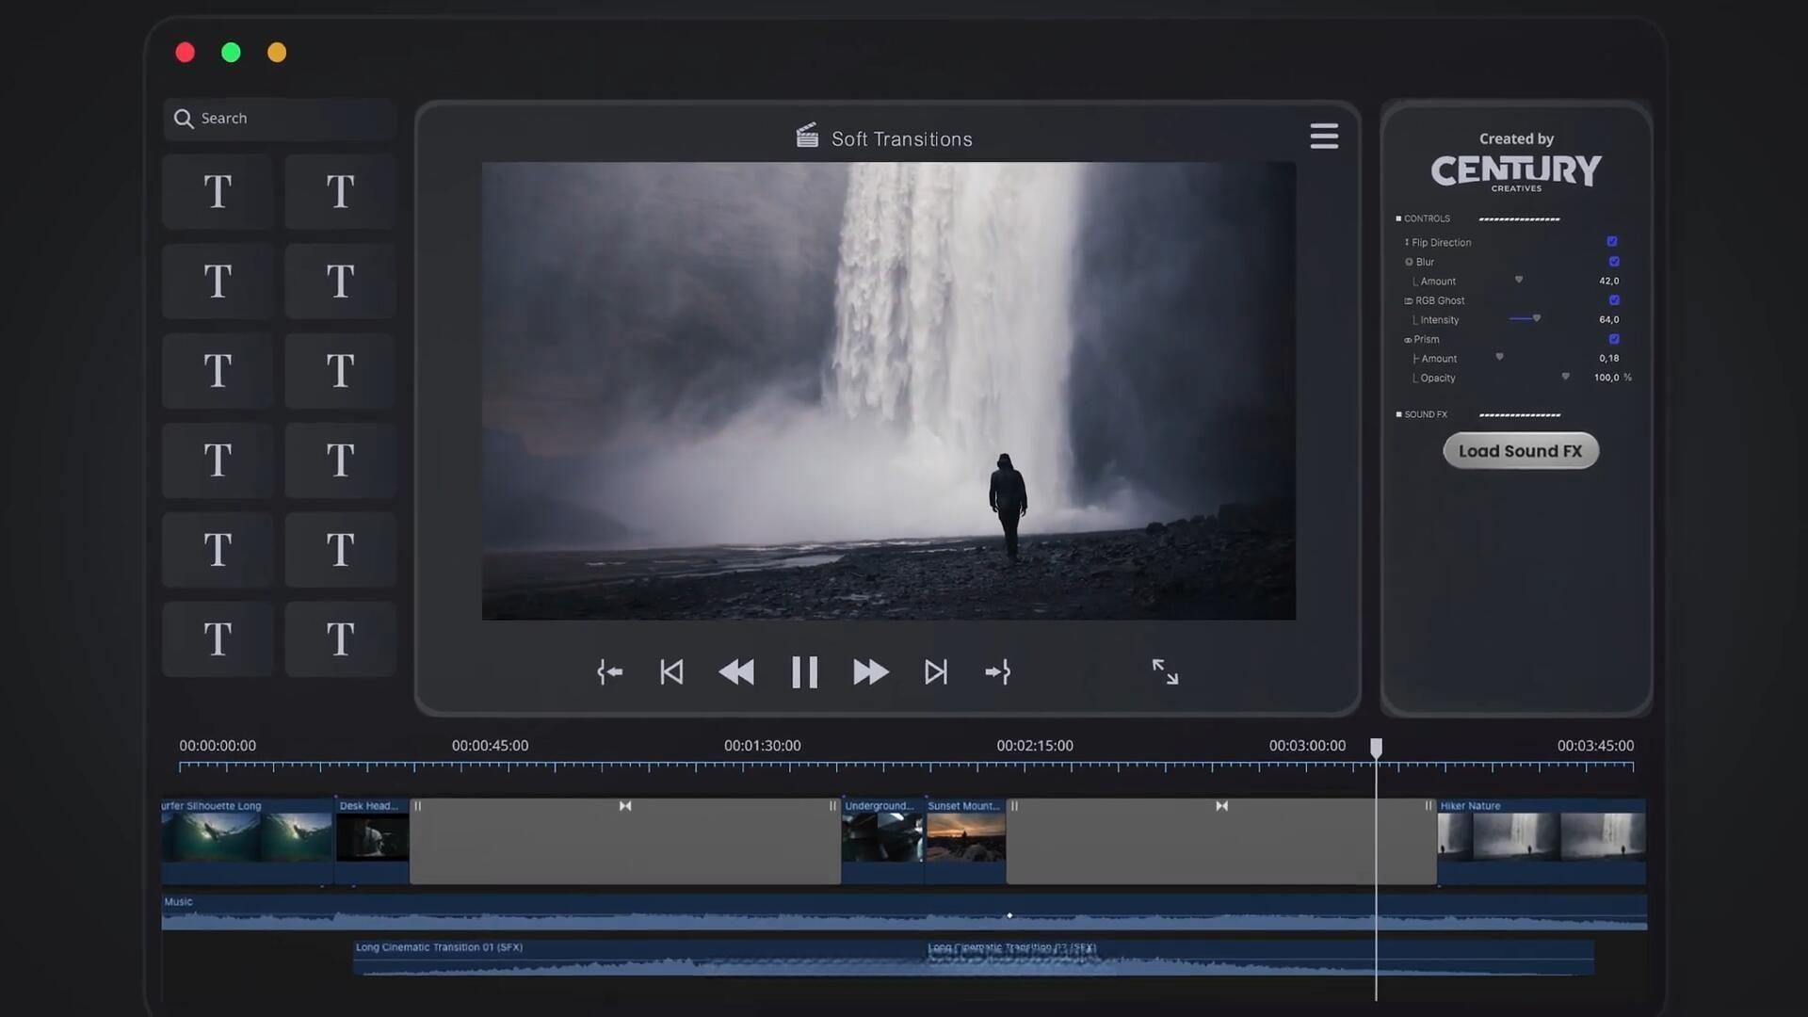Jump to next clip marker icon

click(x=935, y=672)
